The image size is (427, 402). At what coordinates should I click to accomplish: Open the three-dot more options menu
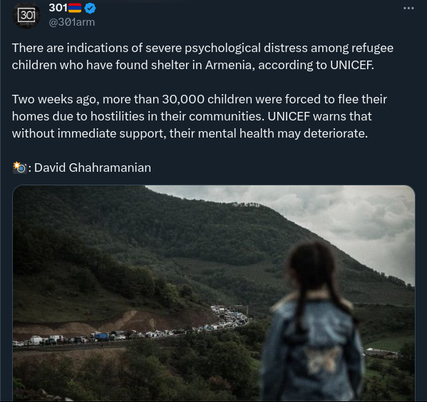point(408,8)
